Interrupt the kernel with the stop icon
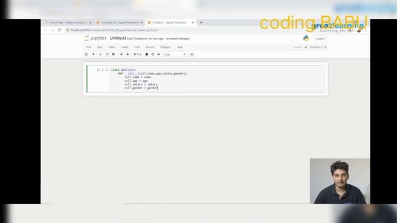The width and height of the screenshot is (397, 223). pyautogui.click(x=146, y=55)
